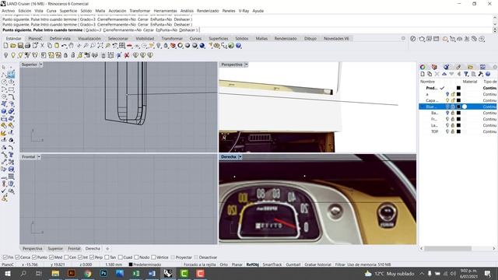Open Photoshop from the Windows taskbar
This screenshot has width=498, height=280.
click(103, 273)
